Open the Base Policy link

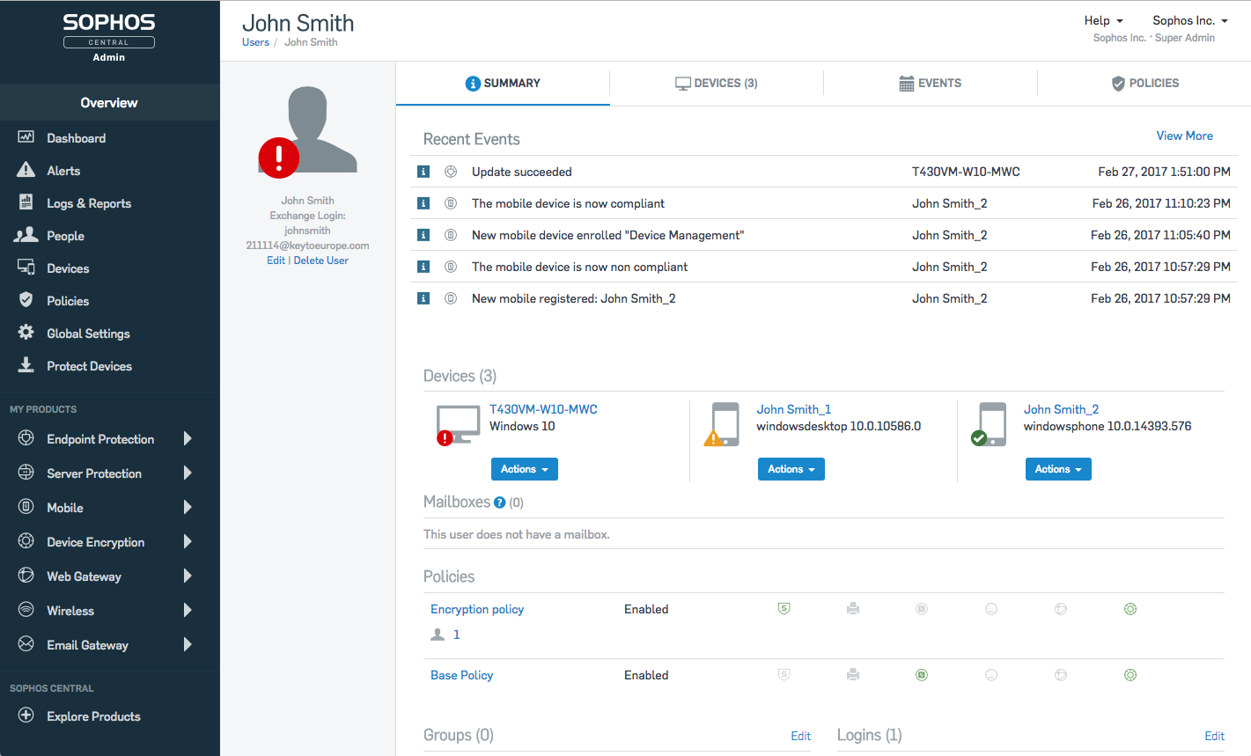coord(461,675)
